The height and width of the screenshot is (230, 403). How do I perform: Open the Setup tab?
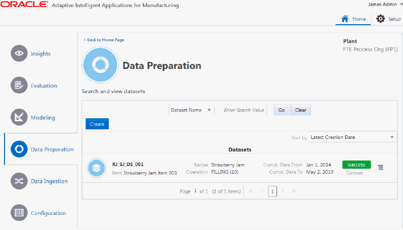pyautogui.click(x=388, y=19)
